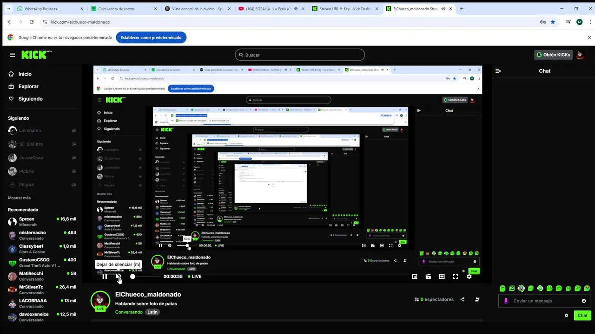Open the recommended channel misternacho
595x334 pixels.
[x=42, y=235]
